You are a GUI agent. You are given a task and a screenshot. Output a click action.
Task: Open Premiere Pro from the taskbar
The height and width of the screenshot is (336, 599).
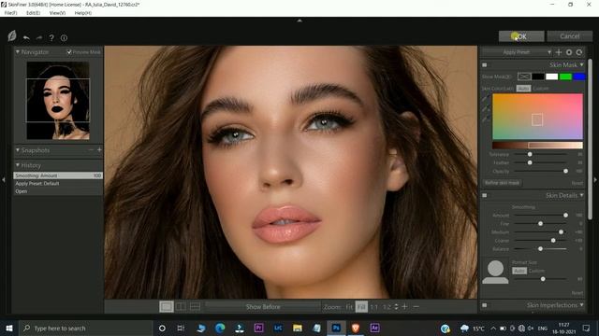coord(258,328)
